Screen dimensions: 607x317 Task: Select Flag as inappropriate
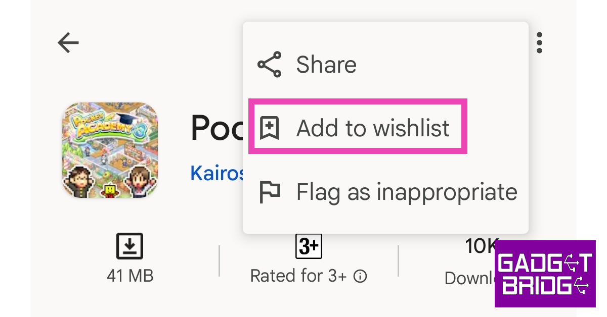[x=407, y=192]
